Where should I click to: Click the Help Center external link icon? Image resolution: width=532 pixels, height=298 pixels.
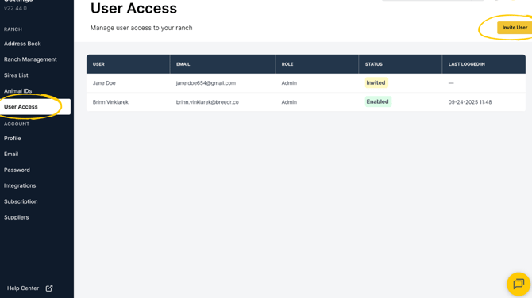(49, 288)
